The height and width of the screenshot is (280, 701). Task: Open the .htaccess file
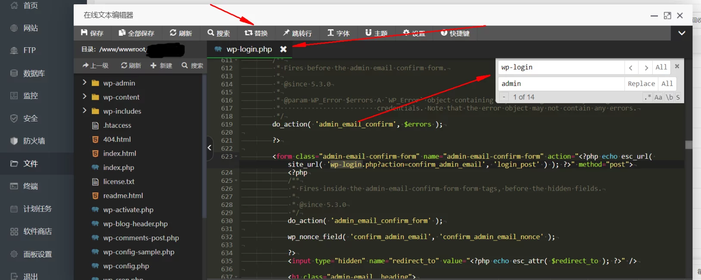117,125
